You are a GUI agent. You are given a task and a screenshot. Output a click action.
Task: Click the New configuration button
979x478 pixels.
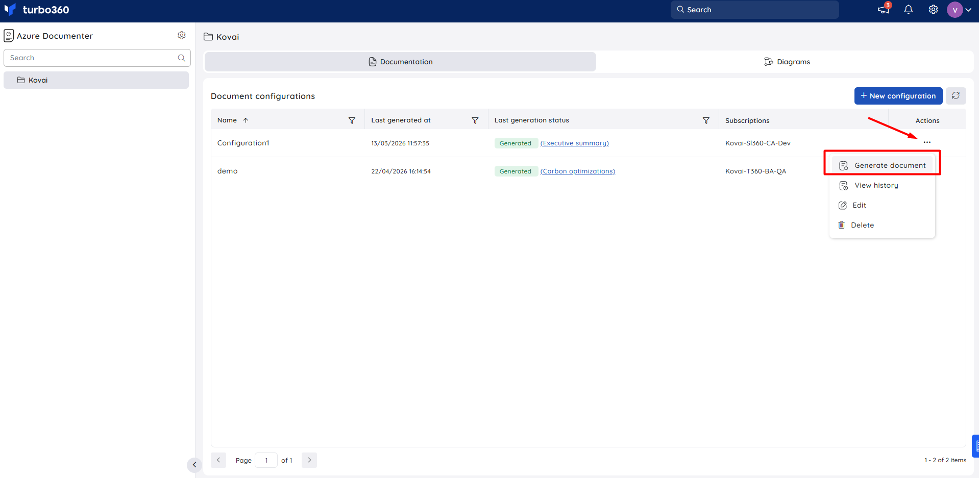coord(898,96)
